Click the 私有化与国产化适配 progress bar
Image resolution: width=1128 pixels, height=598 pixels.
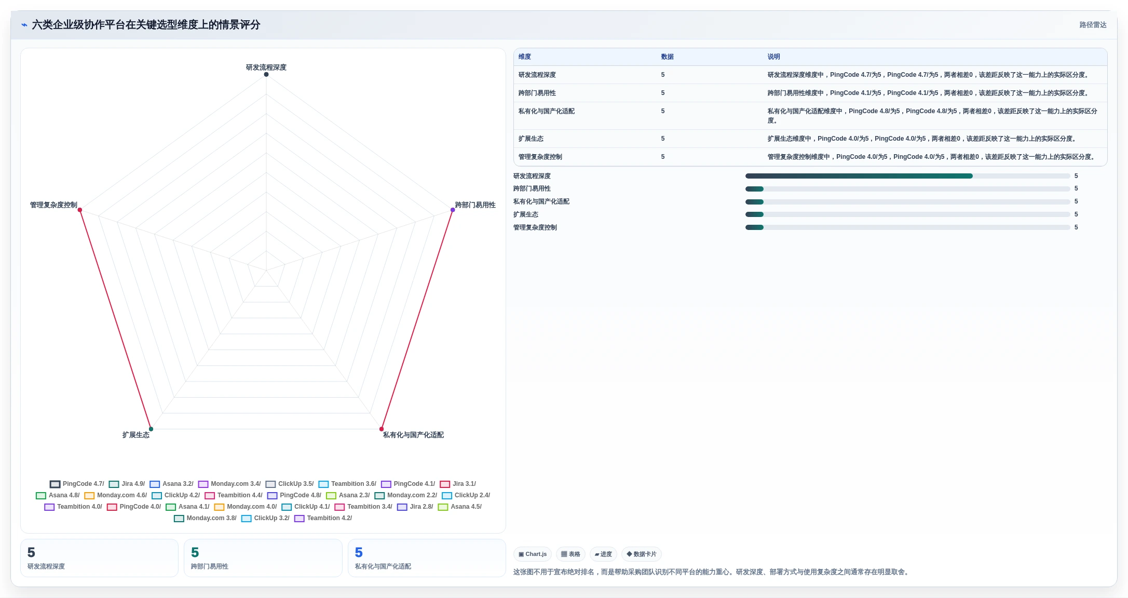[907, 202]
